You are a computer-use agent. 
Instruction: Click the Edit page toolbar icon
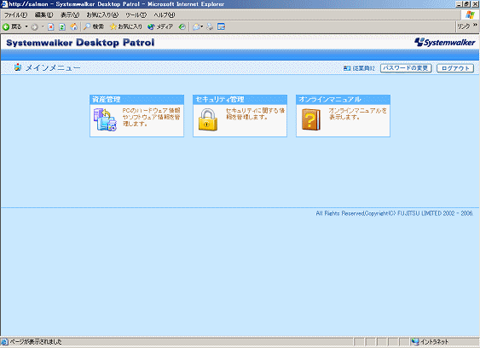[222, 27]
